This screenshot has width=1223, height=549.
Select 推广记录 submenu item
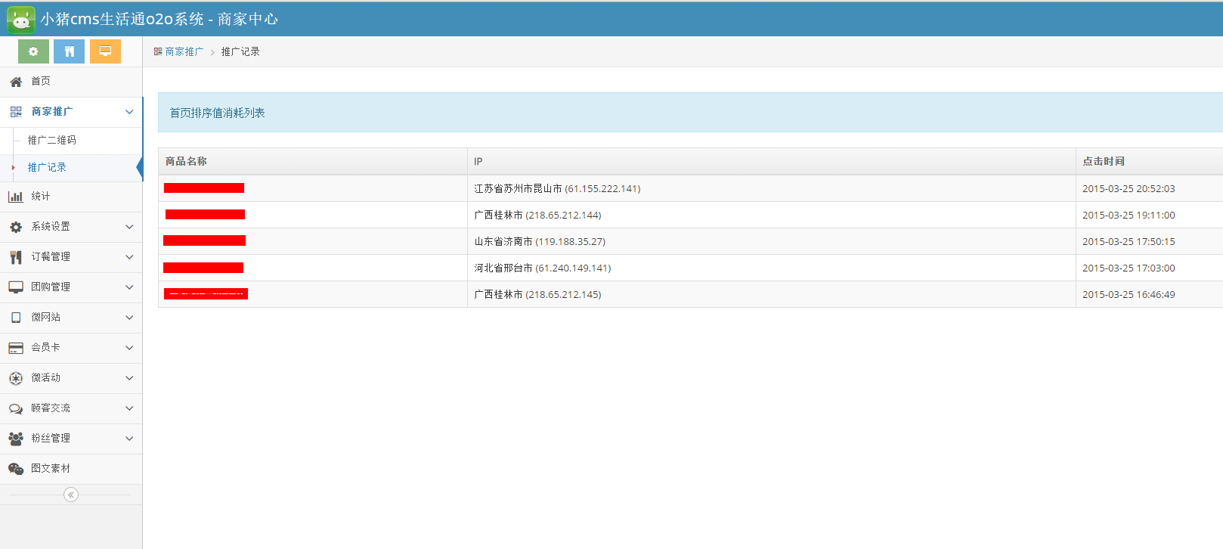(x=47, y=168)
